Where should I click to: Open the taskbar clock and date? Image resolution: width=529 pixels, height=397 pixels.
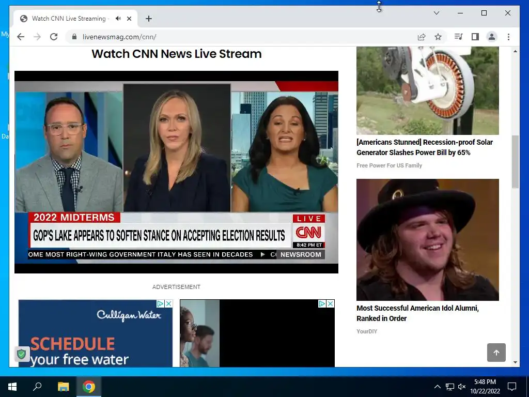(x=485, y=387)
